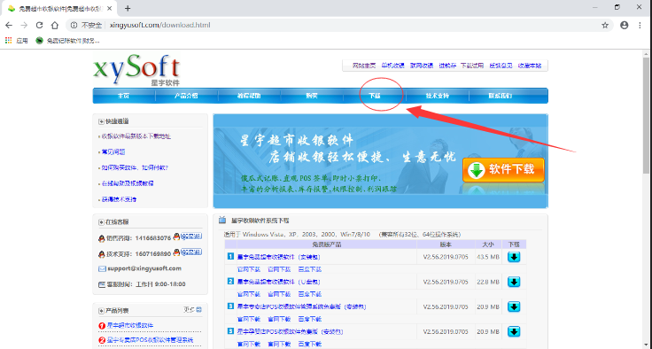
Task: Close the current browser tab
Action: pos(110,8)
